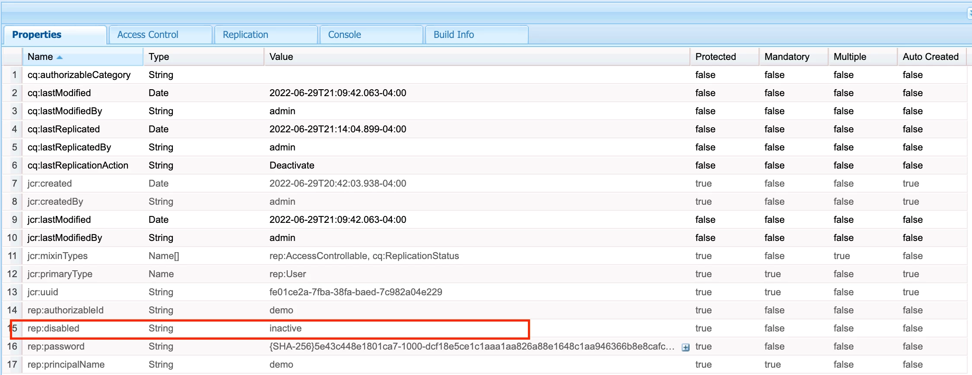This screenshot has width=972, height=375.
Task: Click the Protected true cell for rep:principalName
Action: 703,364
